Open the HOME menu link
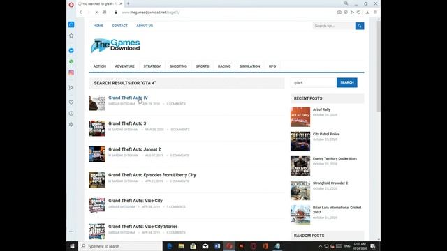447x251 pixels. tap(98, 26)
